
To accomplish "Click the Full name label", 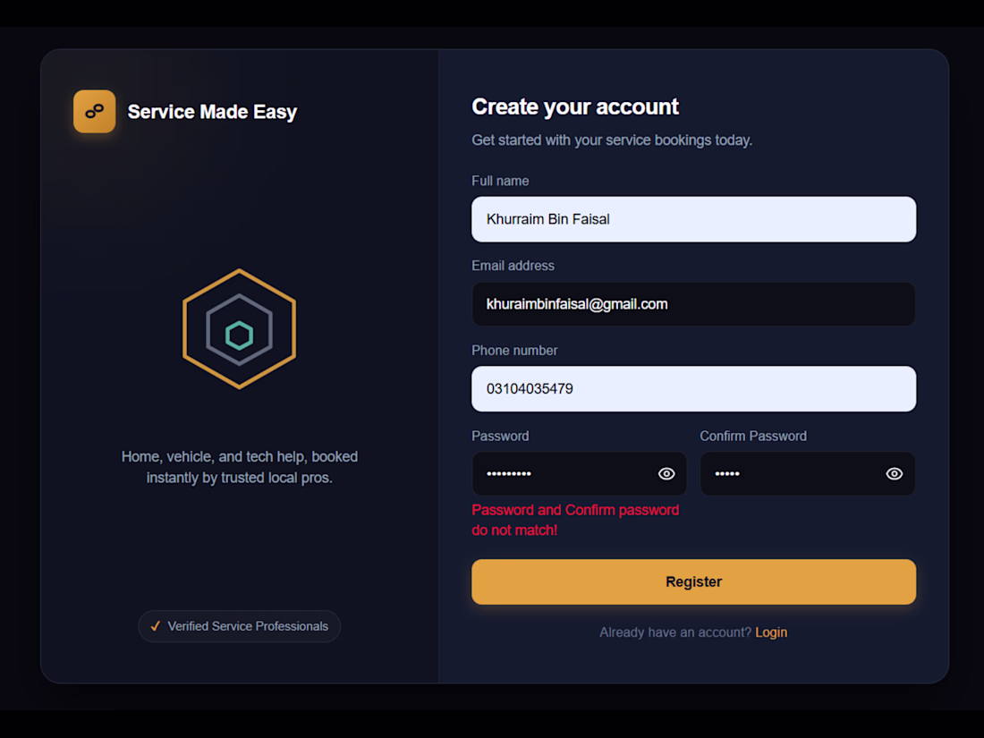I will (x=500, y=181).
